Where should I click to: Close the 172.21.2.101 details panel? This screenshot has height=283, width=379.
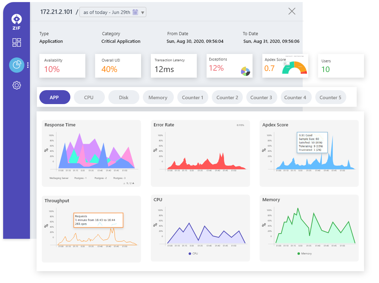pyautogui.click(x=292, y=11)
